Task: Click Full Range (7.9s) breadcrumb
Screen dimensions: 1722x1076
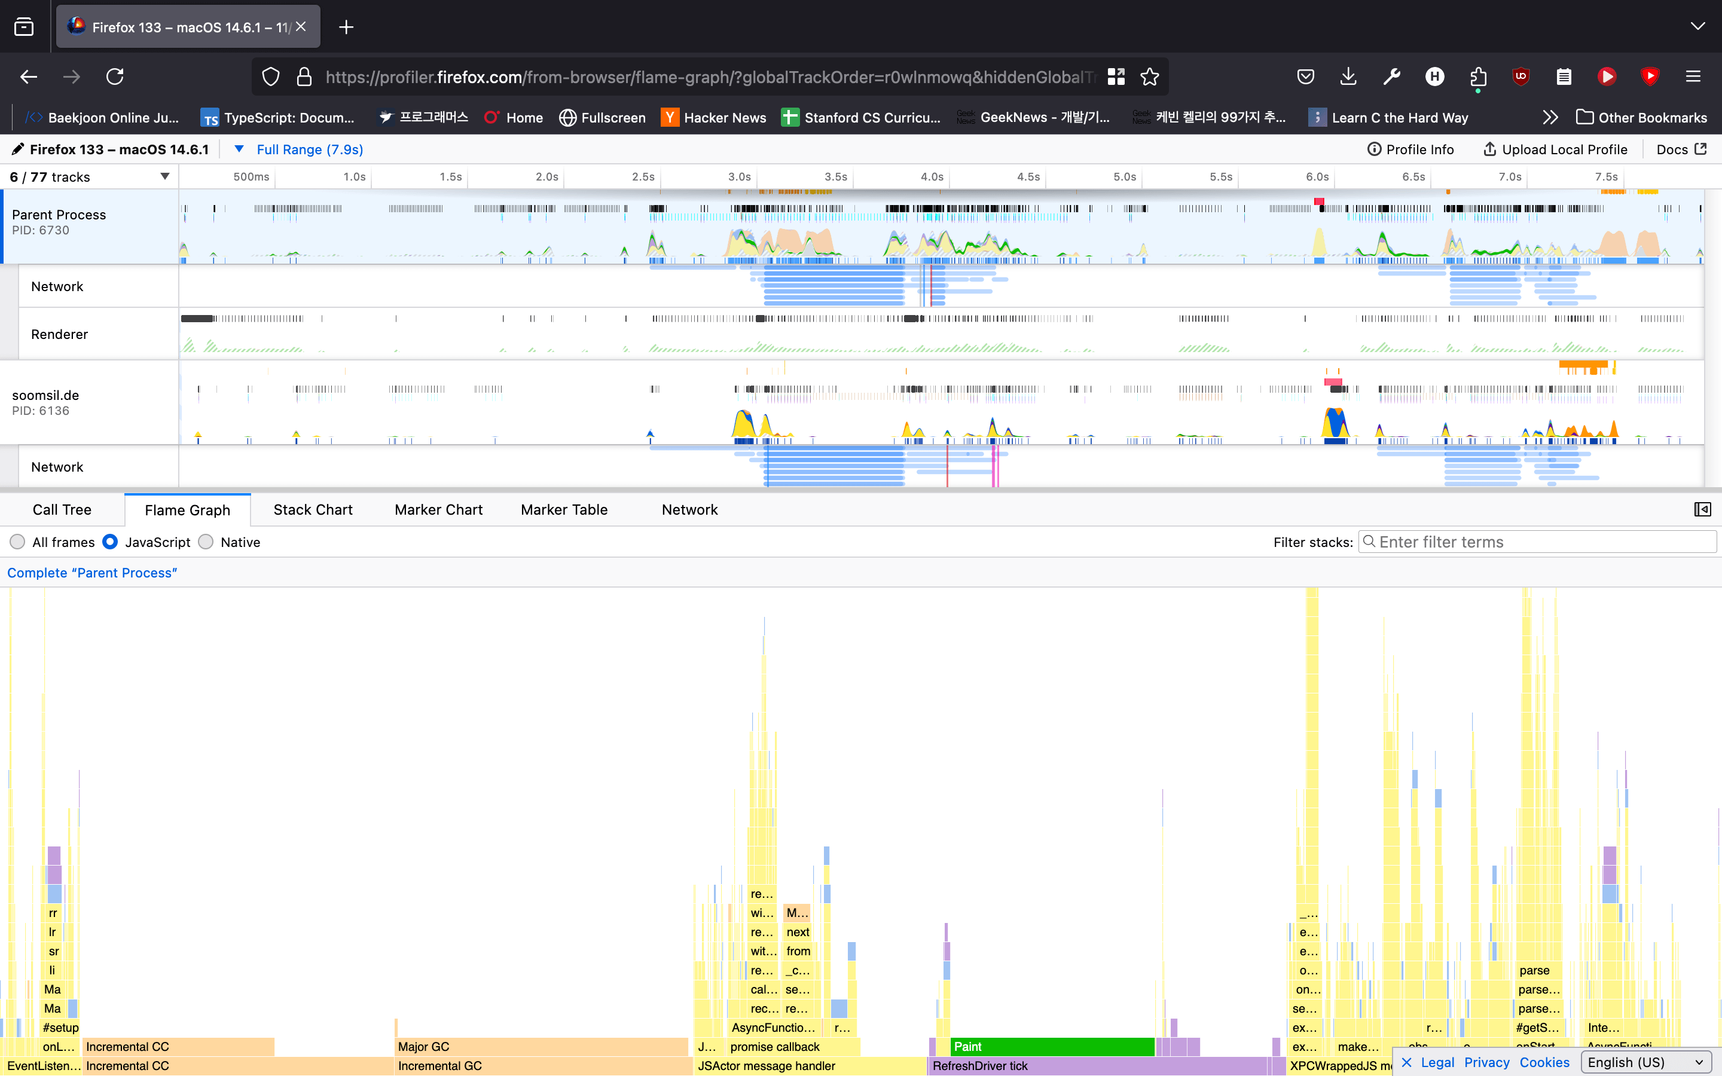Action: coord(310,149)
